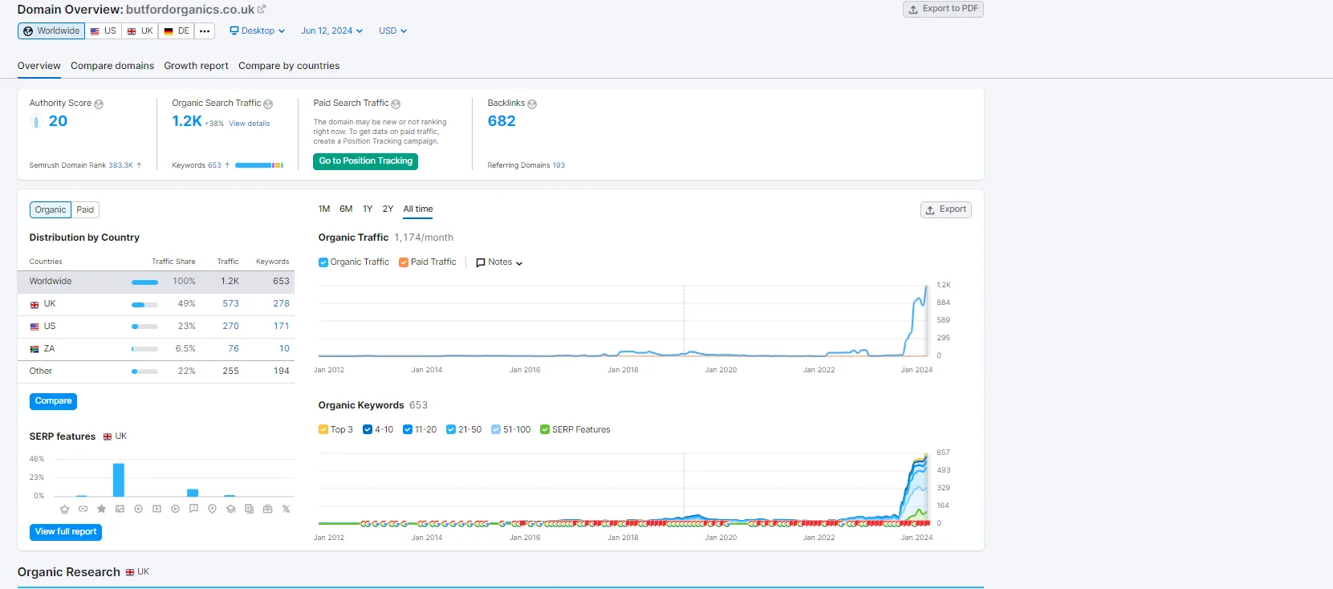Toggle the Top 3 keywords checkbox
The height and width of the screenshot is (589, 1333).
323,430
